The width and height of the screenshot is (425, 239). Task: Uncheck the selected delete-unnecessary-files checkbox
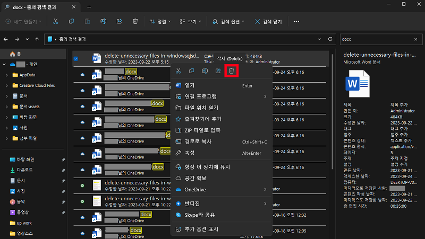point(76,58)
